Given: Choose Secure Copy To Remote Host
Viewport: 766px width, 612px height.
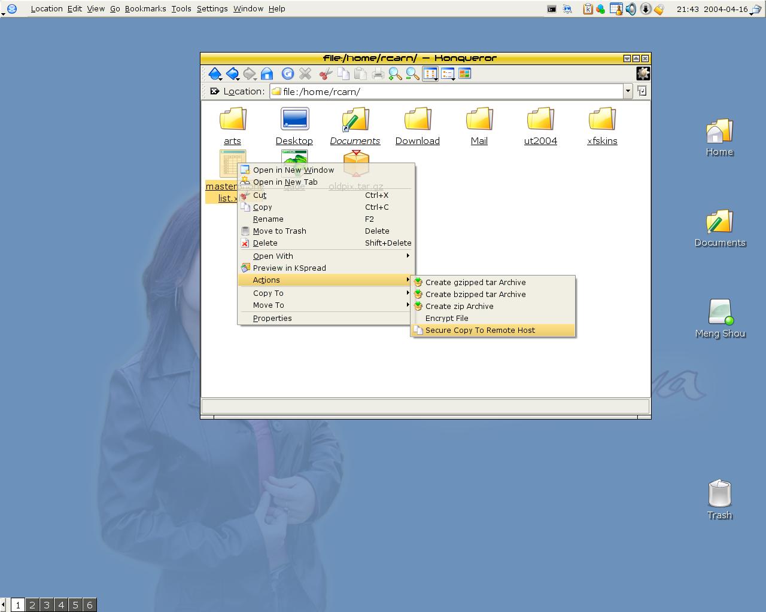Looking at the screenshot, I should (493, 330).
